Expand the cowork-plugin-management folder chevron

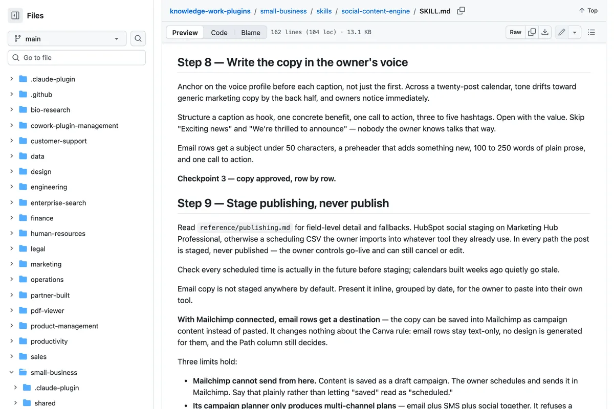click(x=11, y=125)
